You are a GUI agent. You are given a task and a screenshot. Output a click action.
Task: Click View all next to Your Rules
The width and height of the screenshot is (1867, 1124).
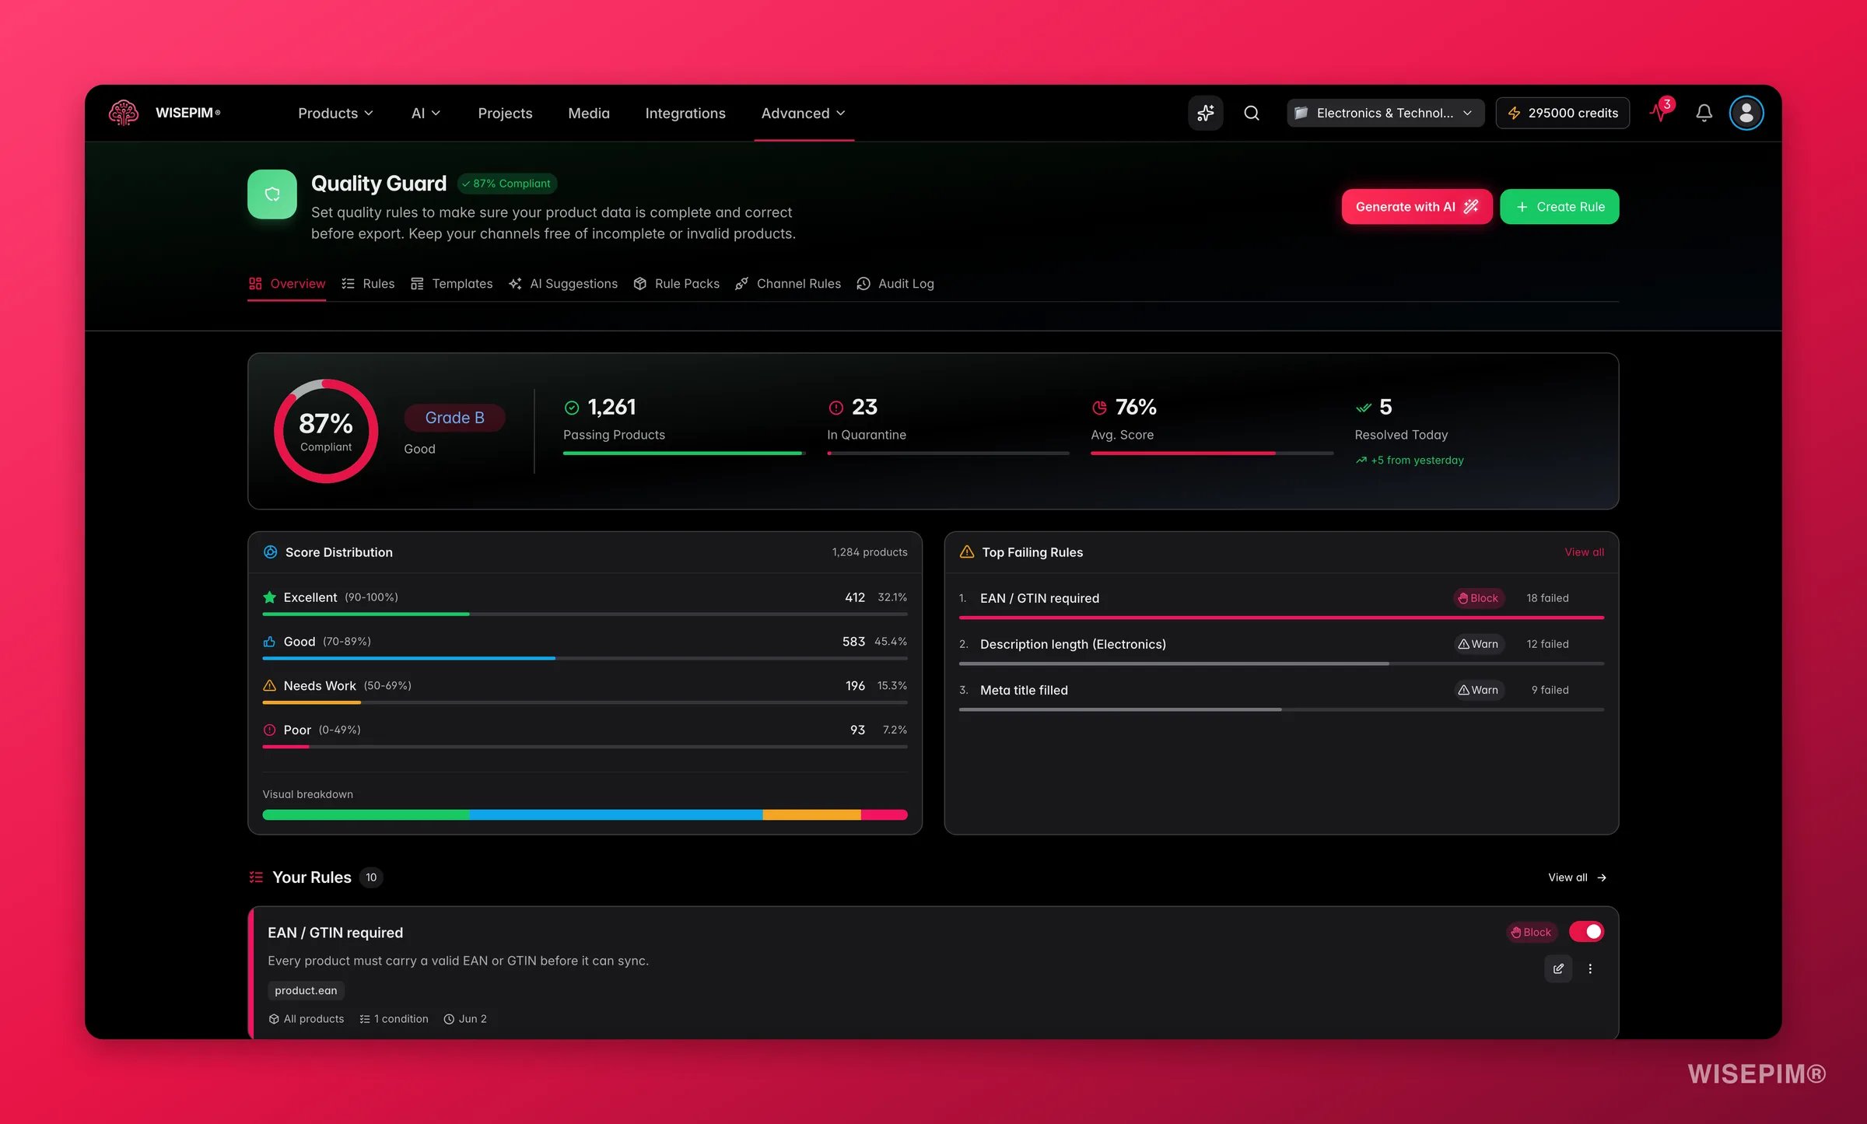(1577, 877)
